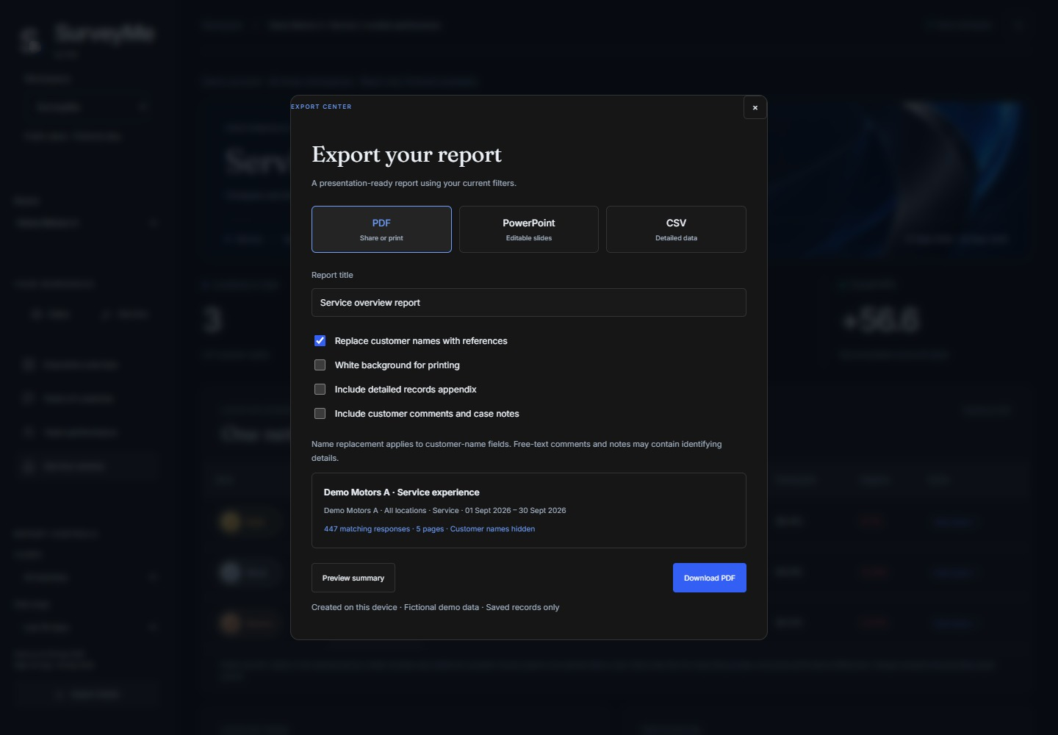
Task: Click the date range '01 Sept 2026 – 30 Sept 2026' line
Action: pos(515,510)
